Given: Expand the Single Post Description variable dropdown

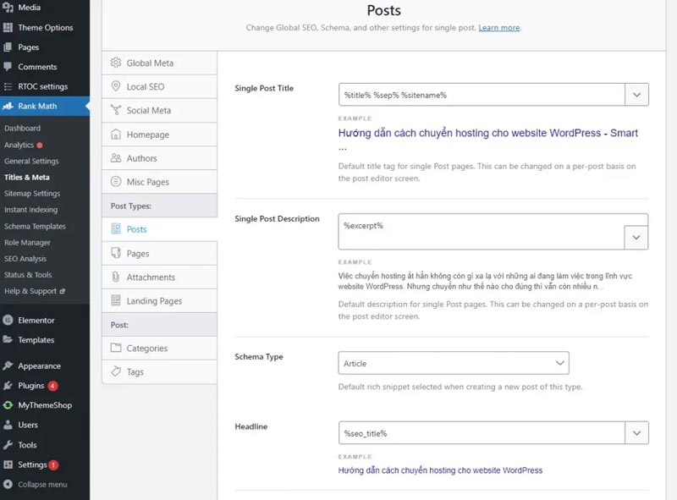Looking at the screenshot, I should [636, 238].
